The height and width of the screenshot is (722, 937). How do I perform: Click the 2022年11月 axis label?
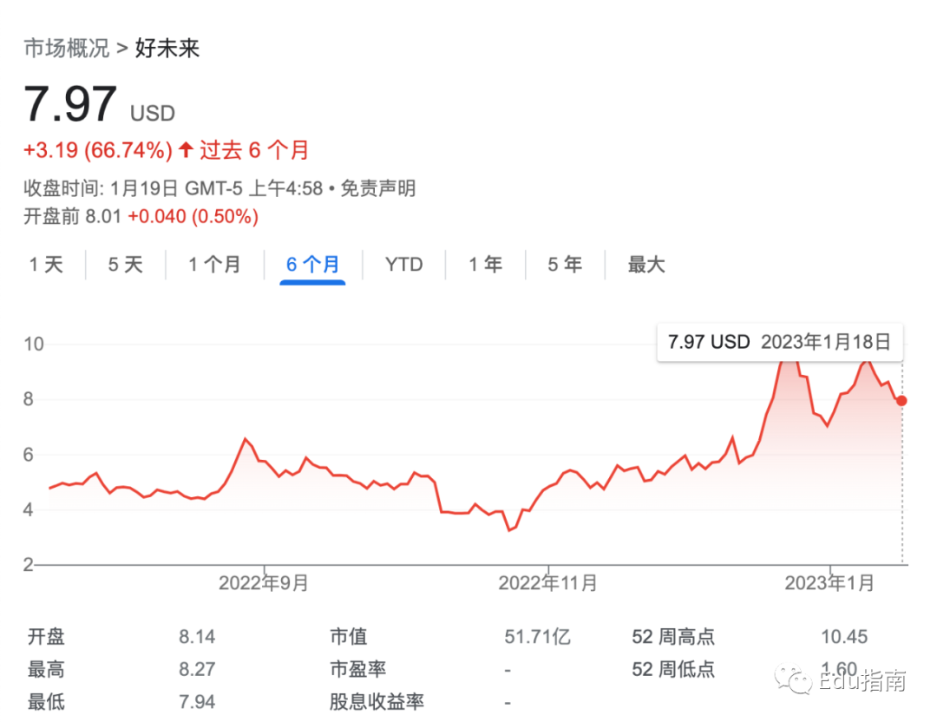(x=547, y=583)
